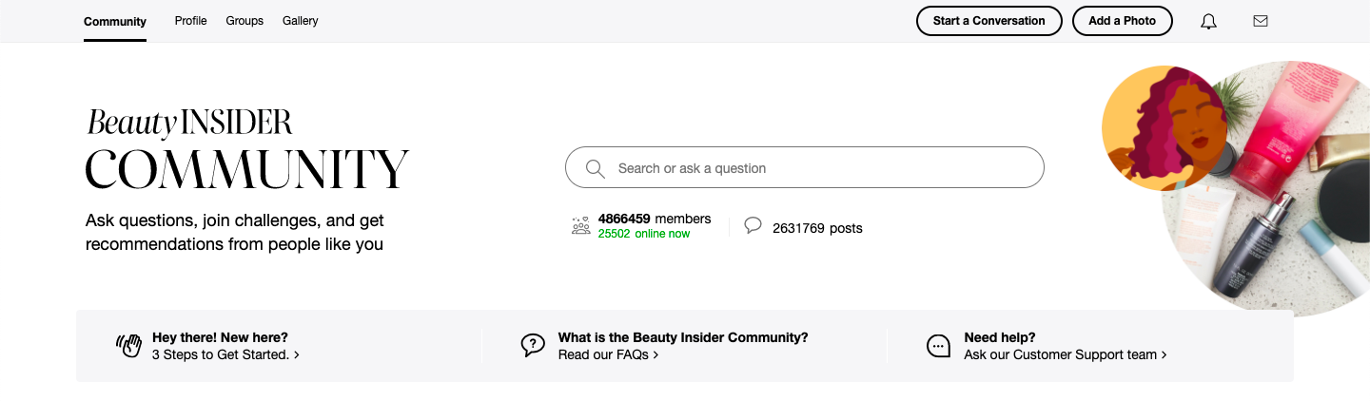
Task: Open the Ask our Customer Support team link
Action: point(1065,354)
